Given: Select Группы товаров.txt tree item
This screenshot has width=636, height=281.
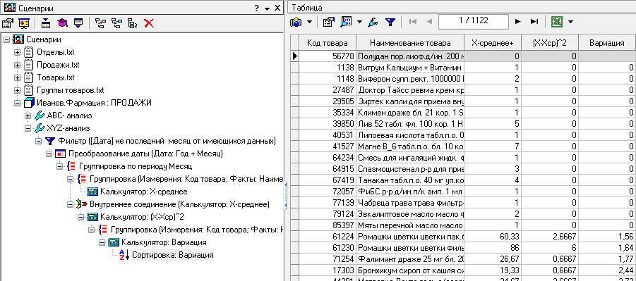Looking at the screenshot, I should click(70, 90).
